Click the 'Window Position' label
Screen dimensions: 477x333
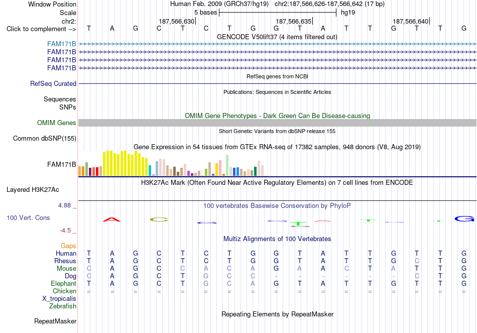point(52,4)
